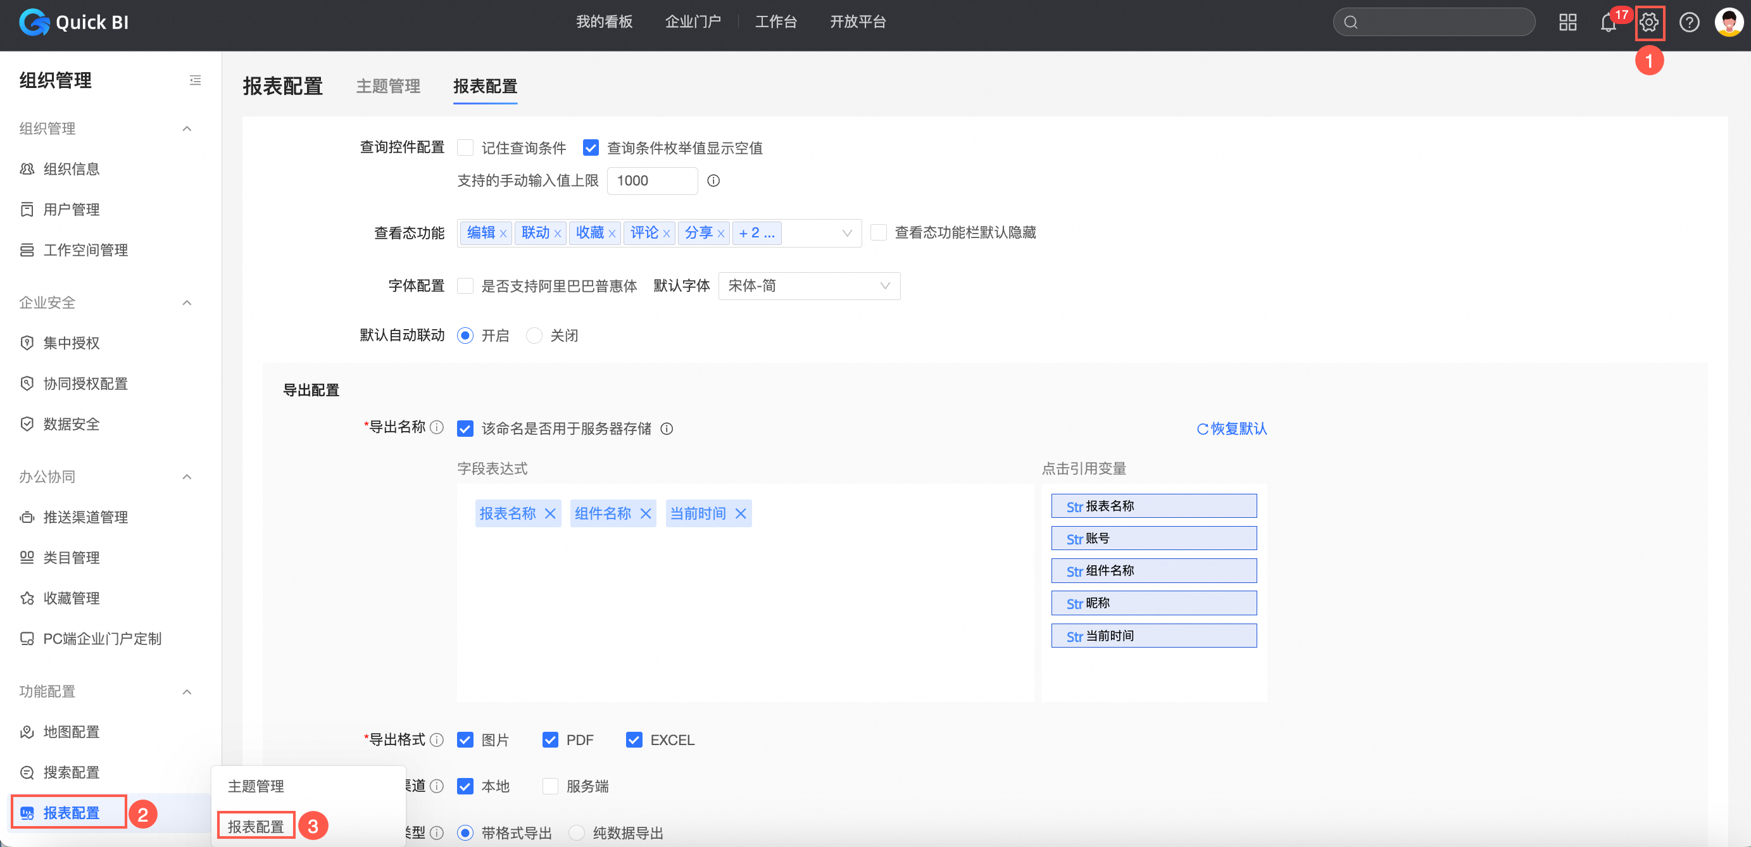Screen dimensions: 1751x847
Task: Remove 分享 tag from 查看态功能
Action: pyautogui.click(x=720, y=234)
